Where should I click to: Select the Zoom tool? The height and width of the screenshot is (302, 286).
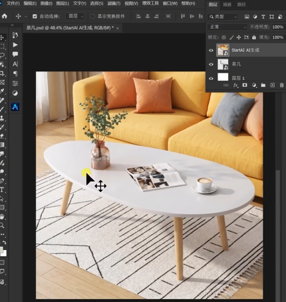[x=2, y=225]
